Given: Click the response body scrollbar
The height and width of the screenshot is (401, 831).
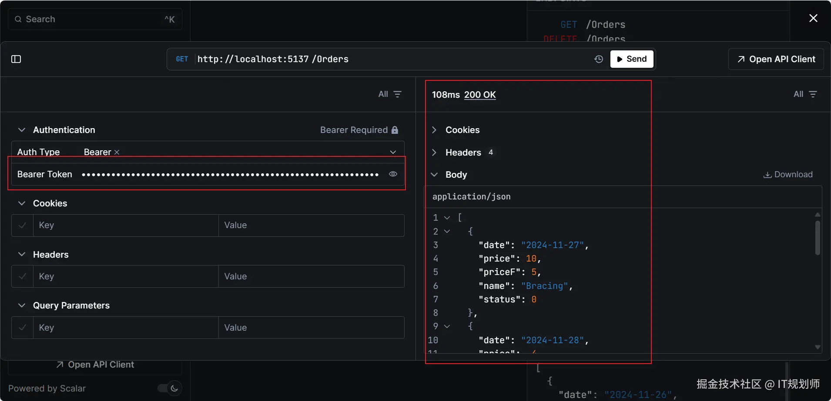Looking at the screenshot, I should (x=818, y=238).
